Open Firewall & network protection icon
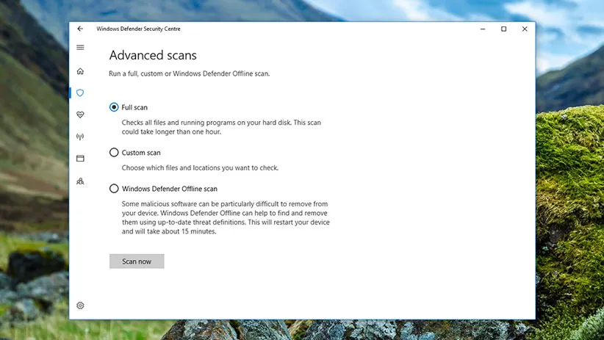This screenshot has height=340, width=604. pyautogui.click(x=80, y=137)
